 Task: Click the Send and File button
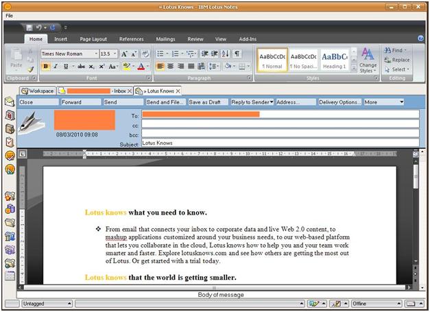click(x=166, y=102)
